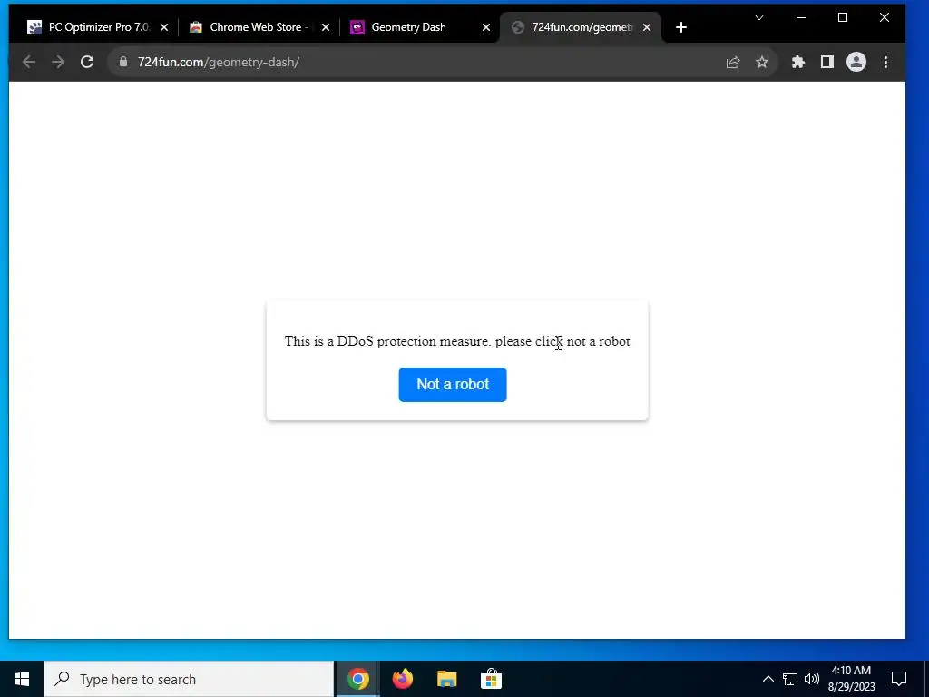Open the Extensions puzzle icon
Image resolution: width=929 pixels, height=697 pixels.
coord(798,62)
